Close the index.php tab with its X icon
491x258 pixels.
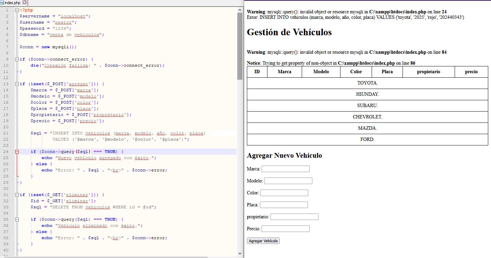click(x=24, y=2)
